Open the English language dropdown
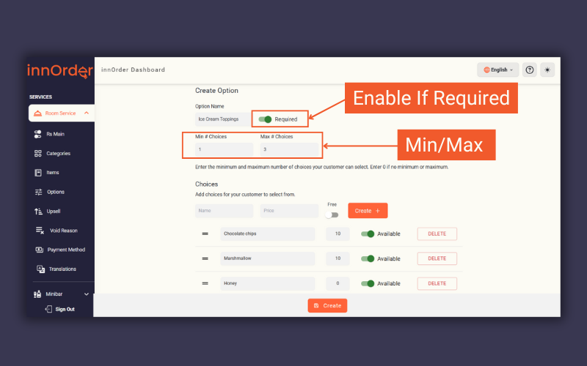Viewport: 587px width, 366px height. tap(498, 70)
